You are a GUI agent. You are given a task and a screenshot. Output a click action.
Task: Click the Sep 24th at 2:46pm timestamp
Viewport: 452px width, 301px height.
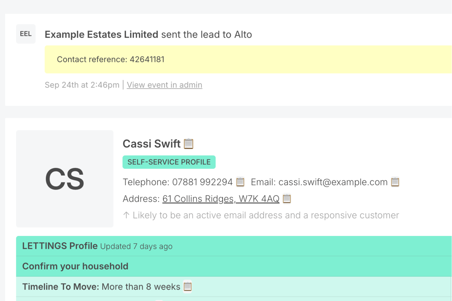82,85
